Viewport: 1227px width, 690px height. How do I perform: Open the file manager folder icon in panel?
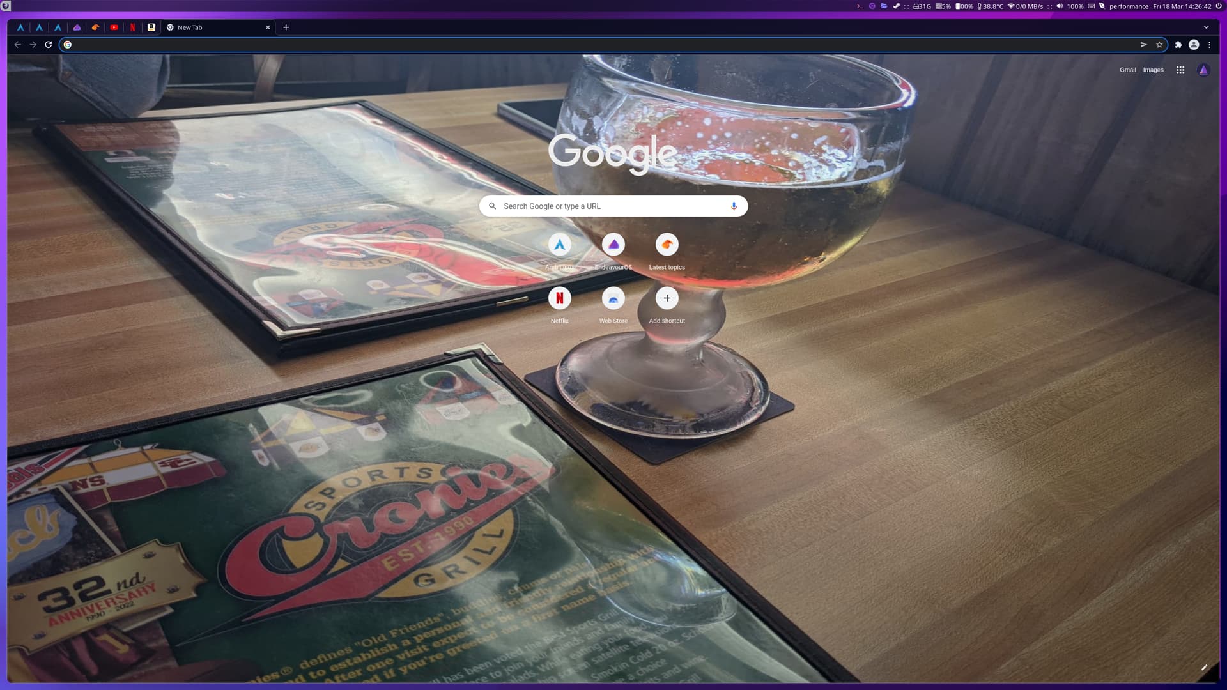pos(884,6)
